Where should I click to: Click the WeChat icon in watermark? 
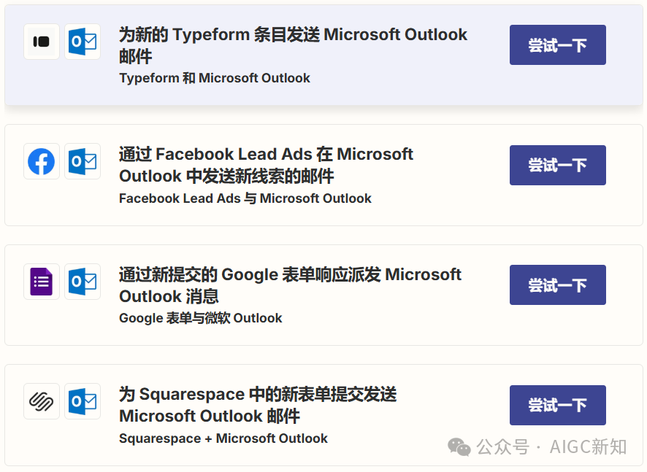tap(459, 447)
